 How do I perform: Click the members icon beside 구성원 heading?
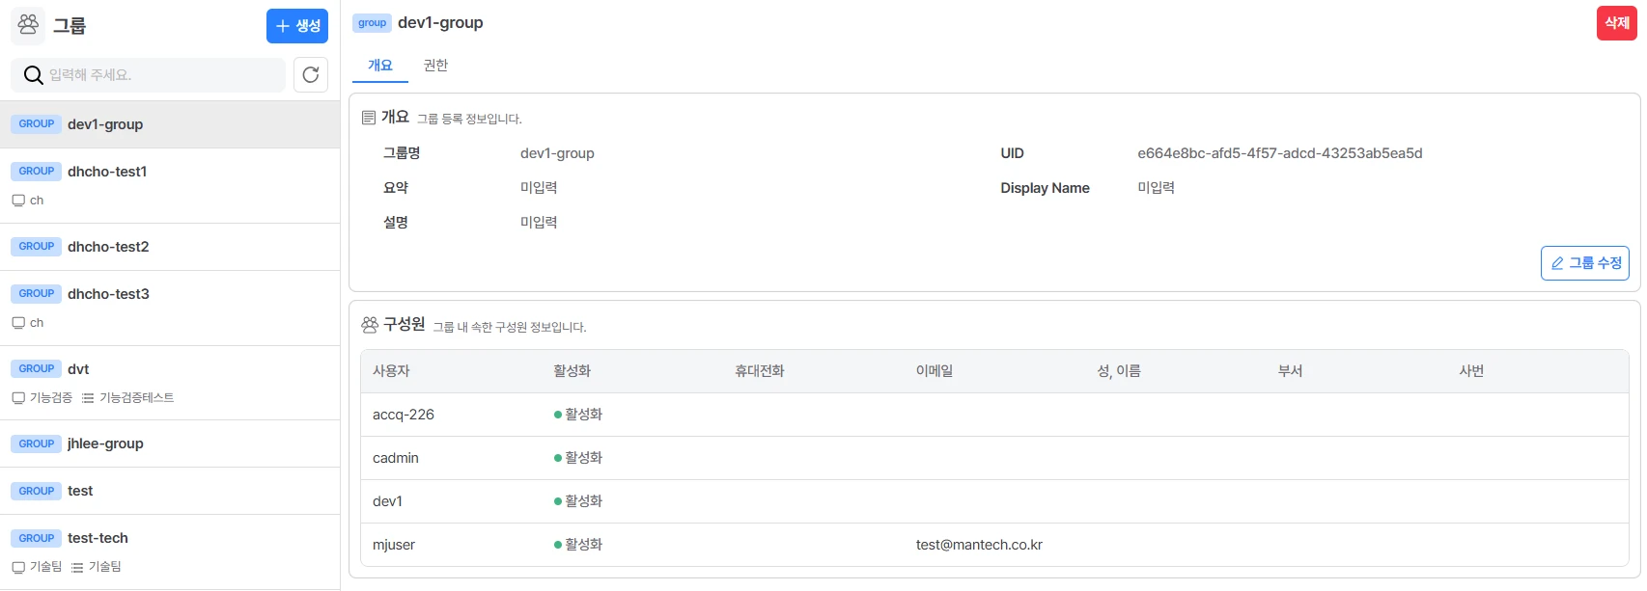click(370, 325)
